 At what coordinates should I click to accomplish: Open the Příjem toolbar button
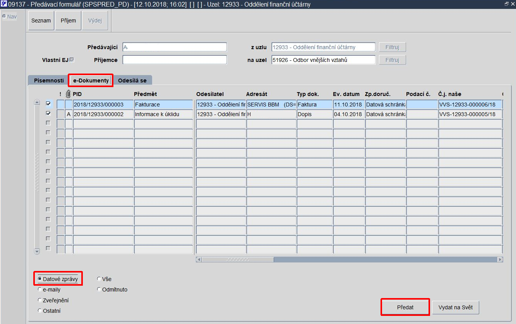click(68, 21)
